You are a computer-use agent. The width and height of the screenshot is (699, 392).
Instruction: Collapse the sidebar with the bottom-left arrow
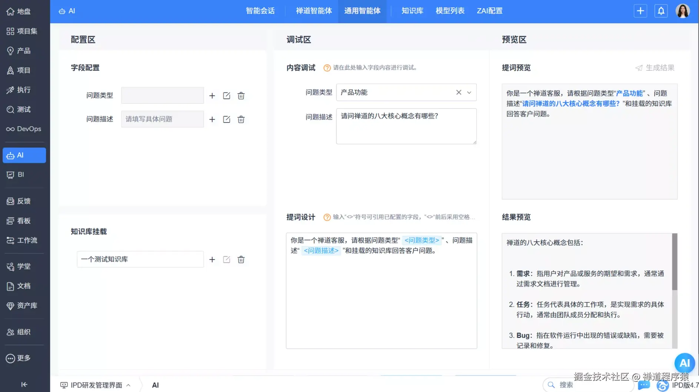(x=24, y=384)
